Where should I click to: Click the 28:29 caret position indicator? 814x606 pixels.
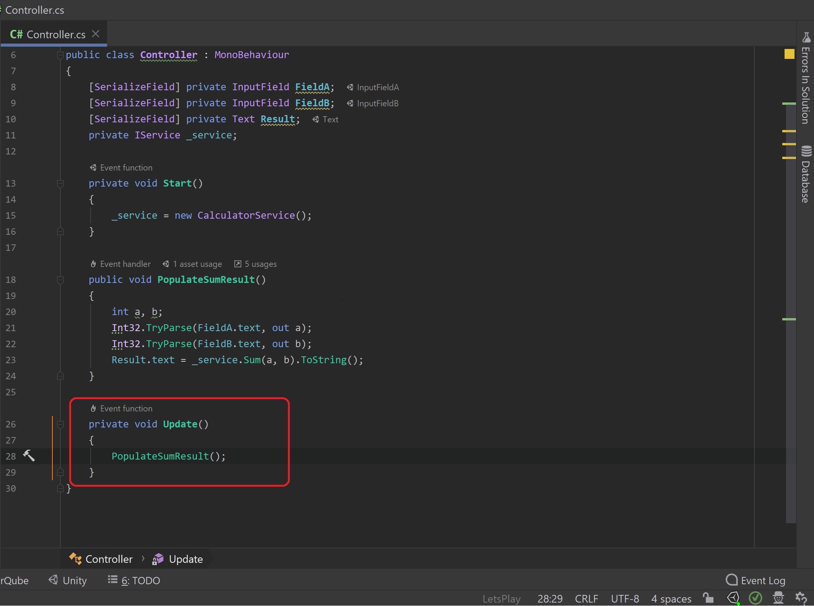pyautogui.click(x=550, y=598)
